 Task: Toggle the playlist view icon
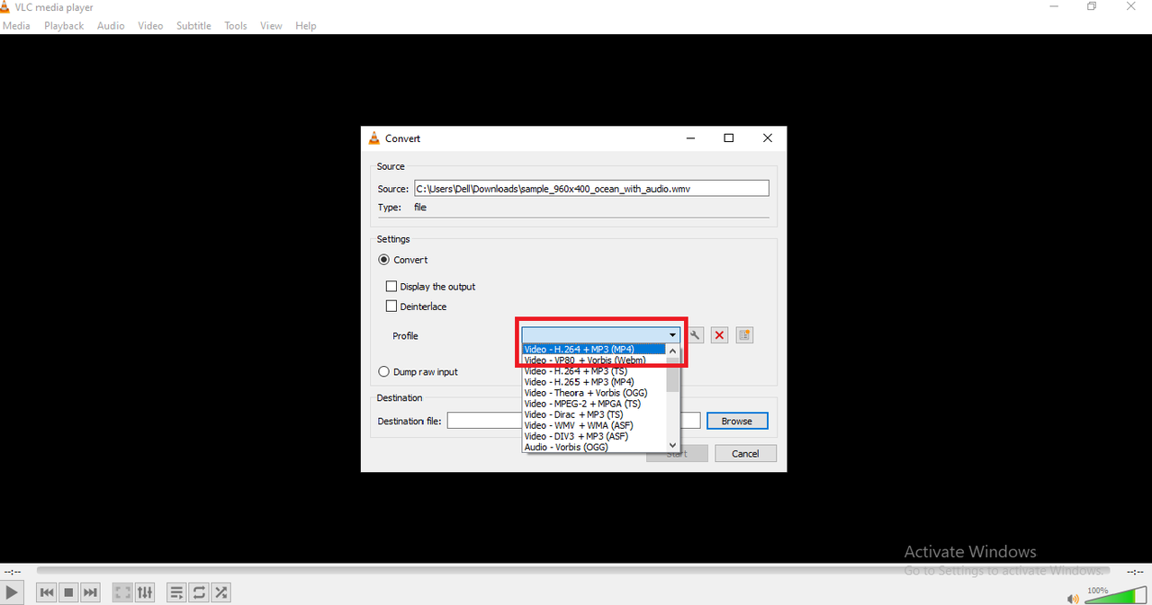coord(176,592)
